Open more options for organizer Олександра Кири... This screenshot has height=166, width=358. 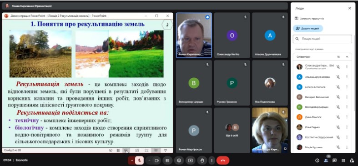[347, 67]
